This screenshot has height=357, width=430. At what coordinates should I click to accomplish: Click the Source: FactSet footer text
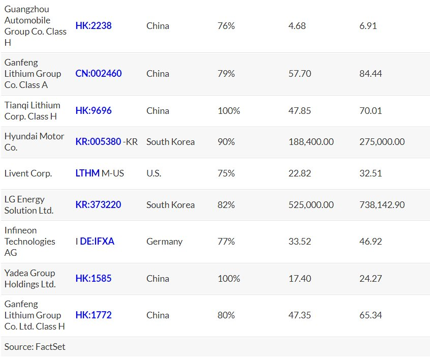[35, 347]
